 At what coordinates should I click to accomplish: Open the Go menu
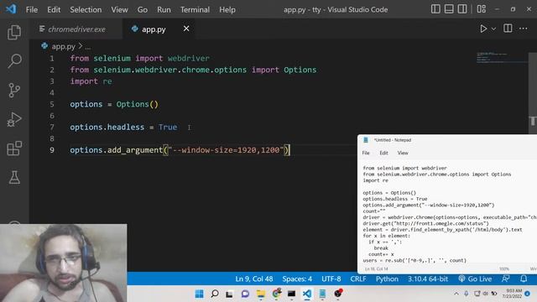tap(143, 9)
